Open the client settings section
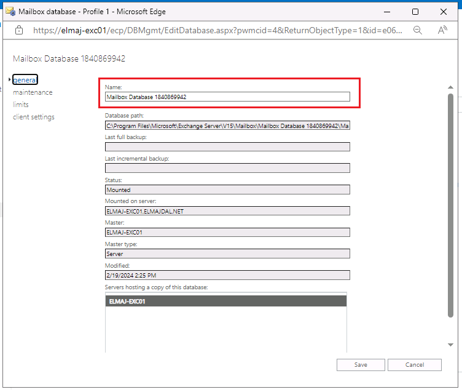Image resolution: width=462 pixels, height=392 pixels. (x=34, y=117)
